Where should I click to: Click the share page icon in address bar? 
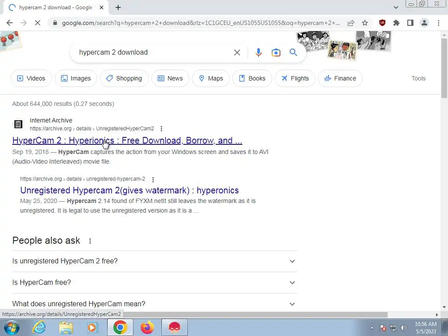tap(351, 23)
